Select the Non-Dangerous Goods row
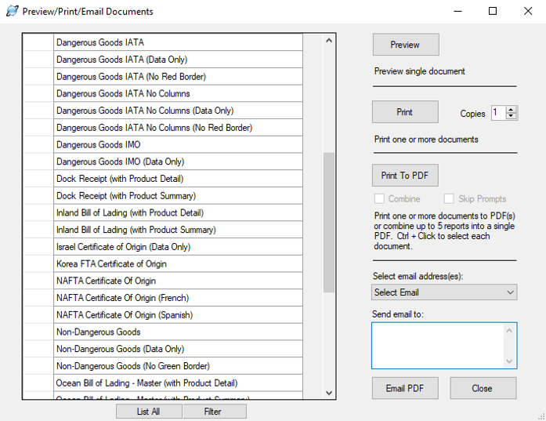Viewport: 546px width, 421px height. coord(179,332)
